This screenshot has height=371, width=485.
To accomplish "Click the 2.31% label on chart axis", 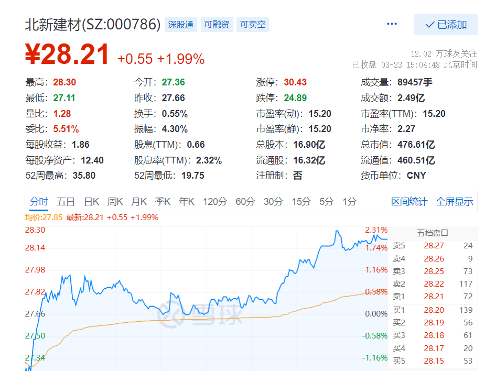I will pos(376,230).
